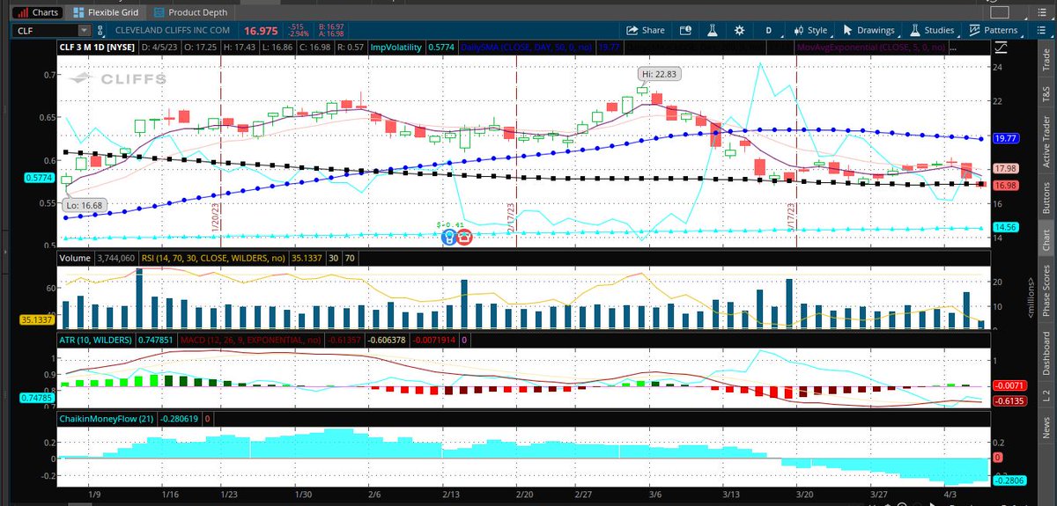The height and width of the screenshot is (506, 1057).
Task: Open the L 2 sidebar tab
Action: (1046, 397)
